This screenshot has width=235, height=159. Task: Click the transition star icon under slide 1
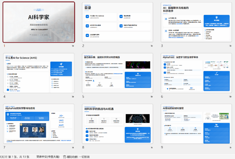click(x=73, y=46)
